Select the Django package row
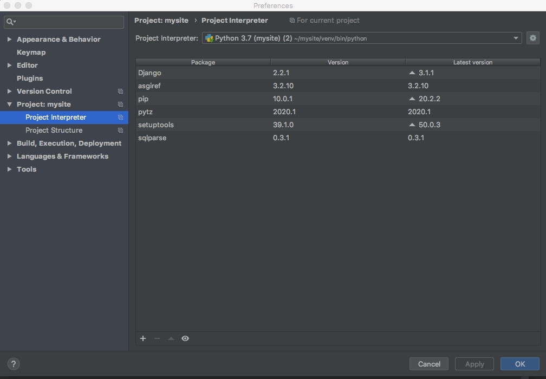The image size is (546, 379). coord(338,73)
